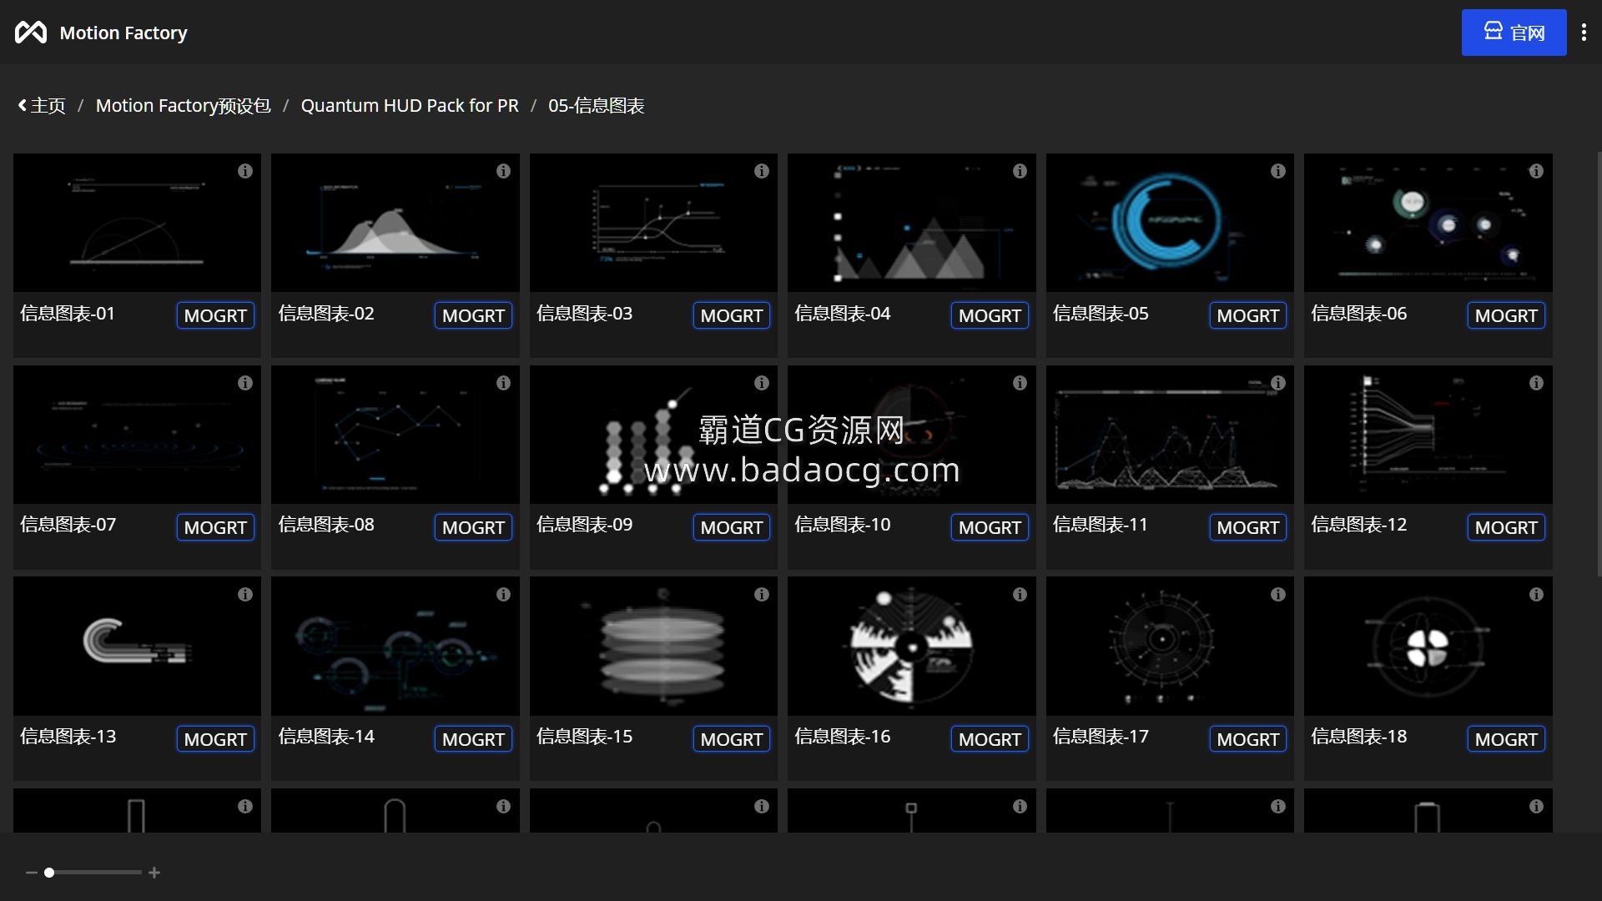The width and height of the screenshot is (1602, 901).
Task: Show info for 信息图表-03
Action: [761, 171]
